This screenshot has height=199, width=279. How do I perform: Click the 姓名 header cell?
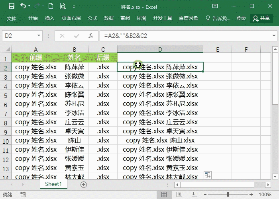point(75,57)
